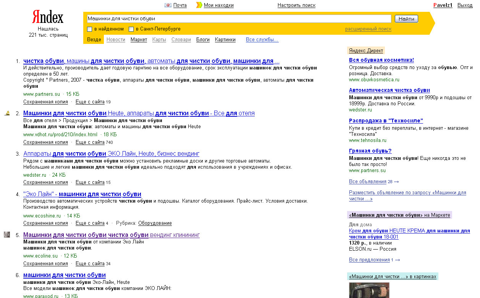The height and width of the screenshot is (298, 480).
Task: Click the mail envelope icon beside Почта
Action: coord(168,5)
